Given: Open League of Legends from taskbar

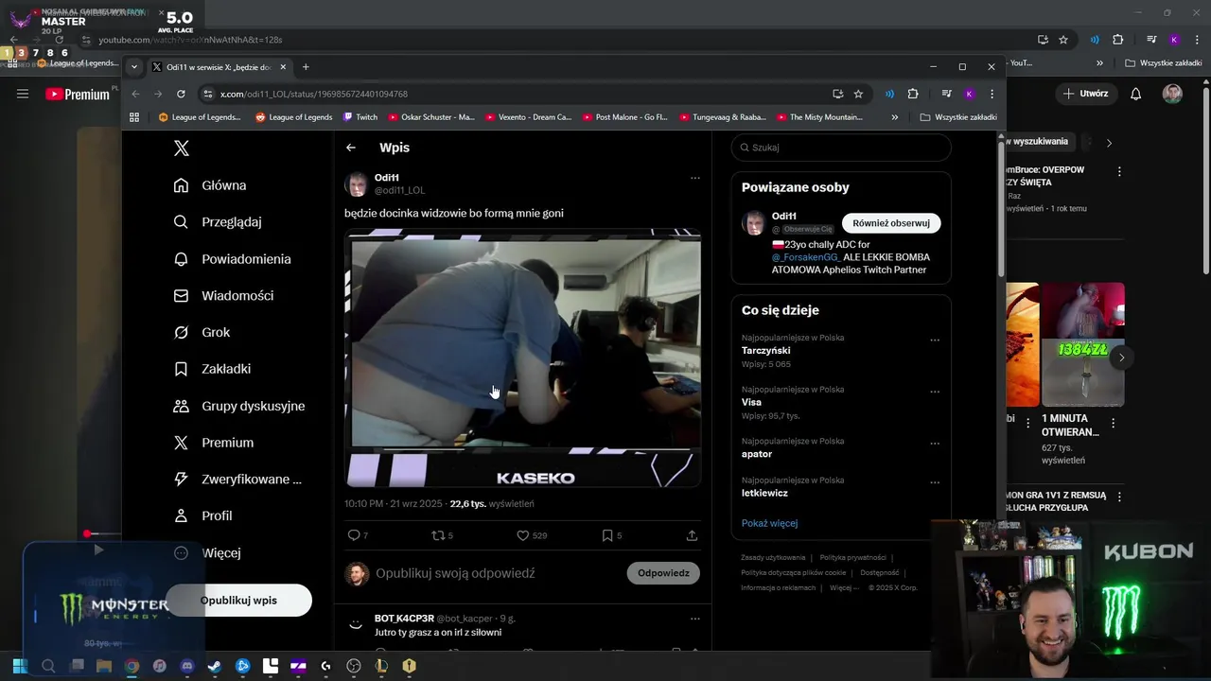Looking at the screenshot, I should (381, 666).
